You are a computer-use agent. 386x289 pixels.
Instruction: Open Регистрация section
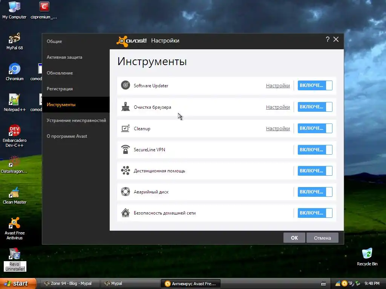click(x=76, y=89)
